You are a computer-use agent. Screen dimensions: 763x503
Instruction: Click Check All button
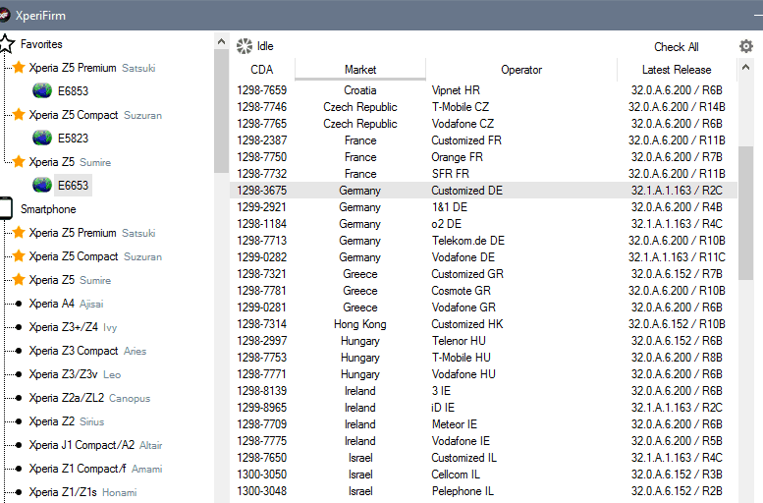676,47
